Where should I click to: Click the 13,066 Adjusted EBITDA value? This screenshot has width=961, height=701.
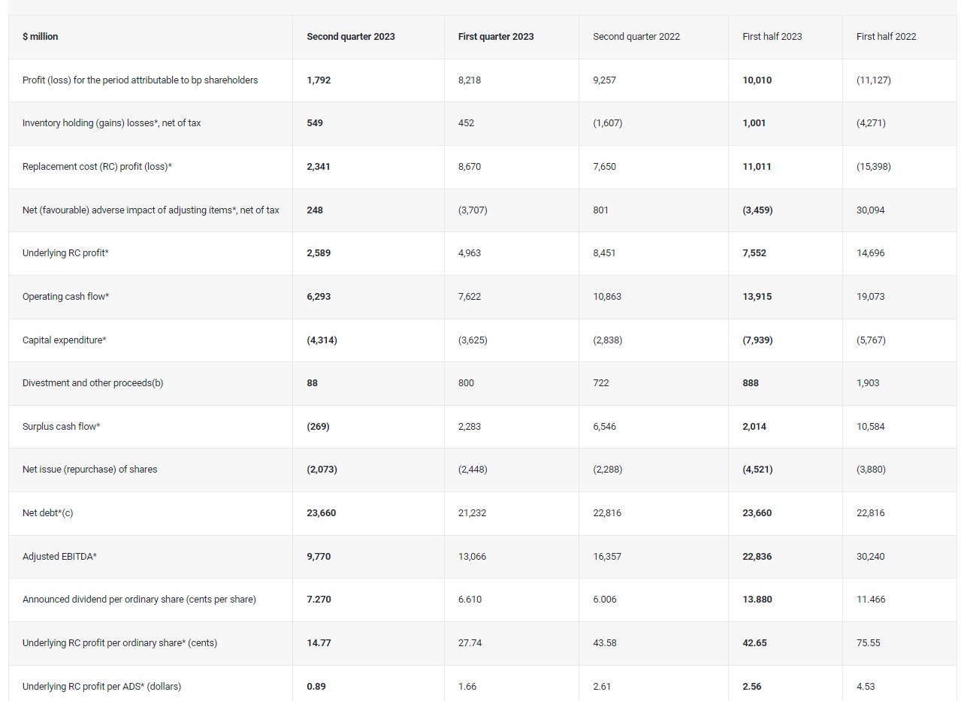[x=472, y=557]
